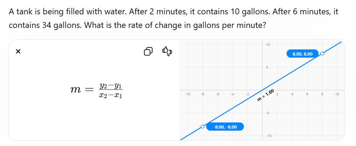356x146 pixels.
Task: Click x-axis tick label 10
Action: (337, 94)
